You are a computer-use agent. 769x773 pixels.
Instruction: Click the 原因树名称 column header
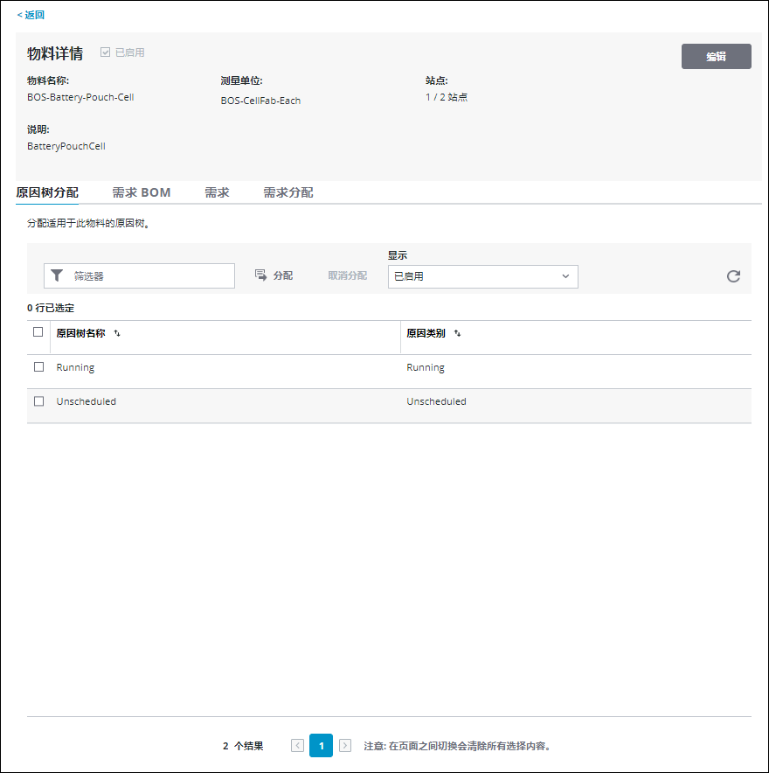(x=80, y=333)
